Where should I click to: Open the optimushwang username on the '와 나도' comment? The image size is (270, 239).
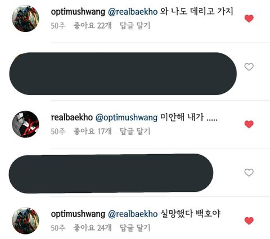[x=78, y=12]
